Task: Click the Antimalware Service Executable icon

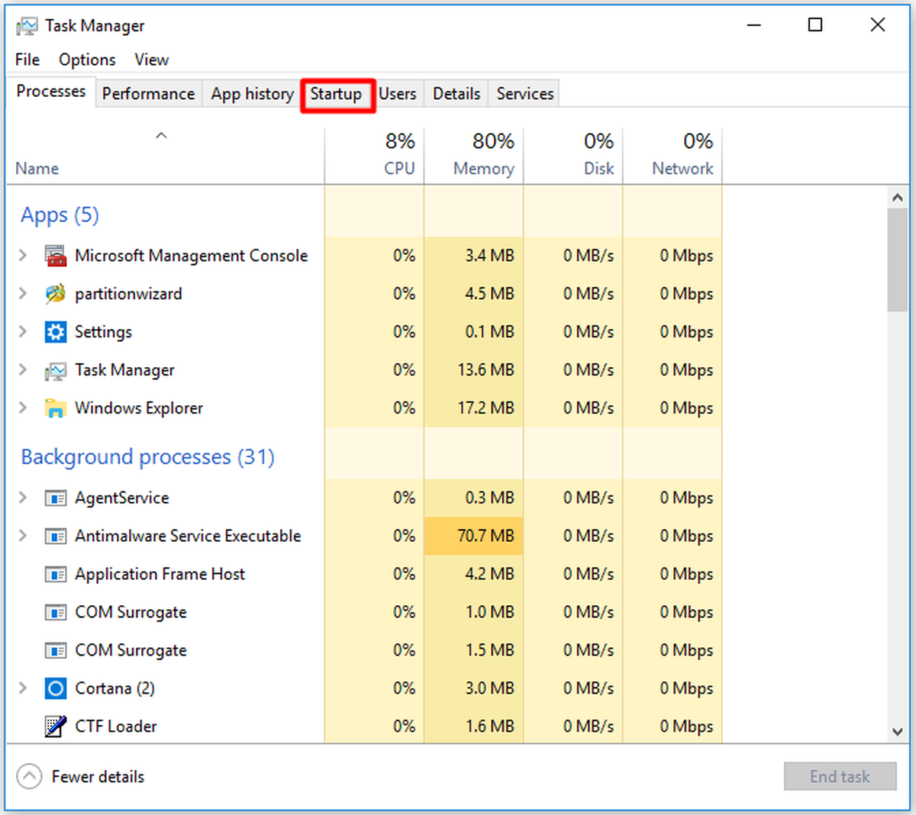Action: (x=56, y=536)
